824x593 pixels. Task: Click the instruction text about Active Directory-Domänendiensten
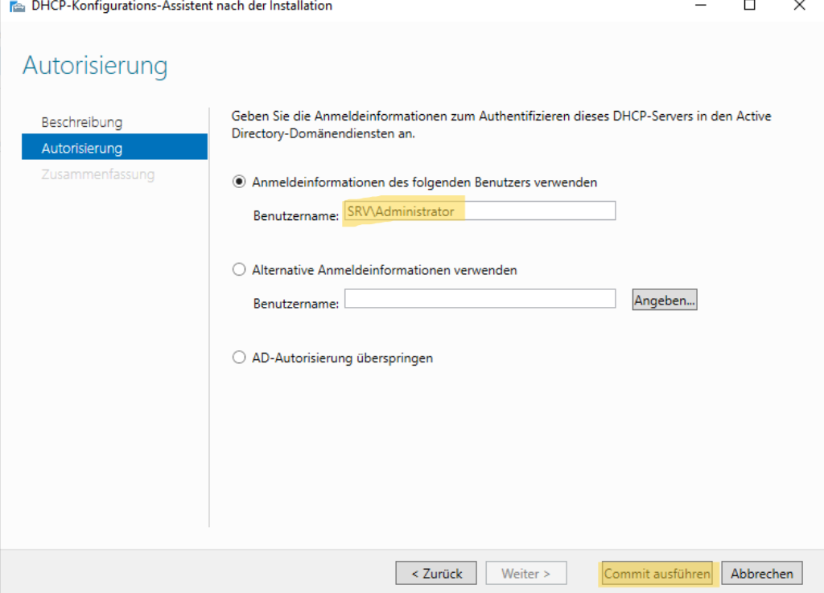tap(501, 125)
